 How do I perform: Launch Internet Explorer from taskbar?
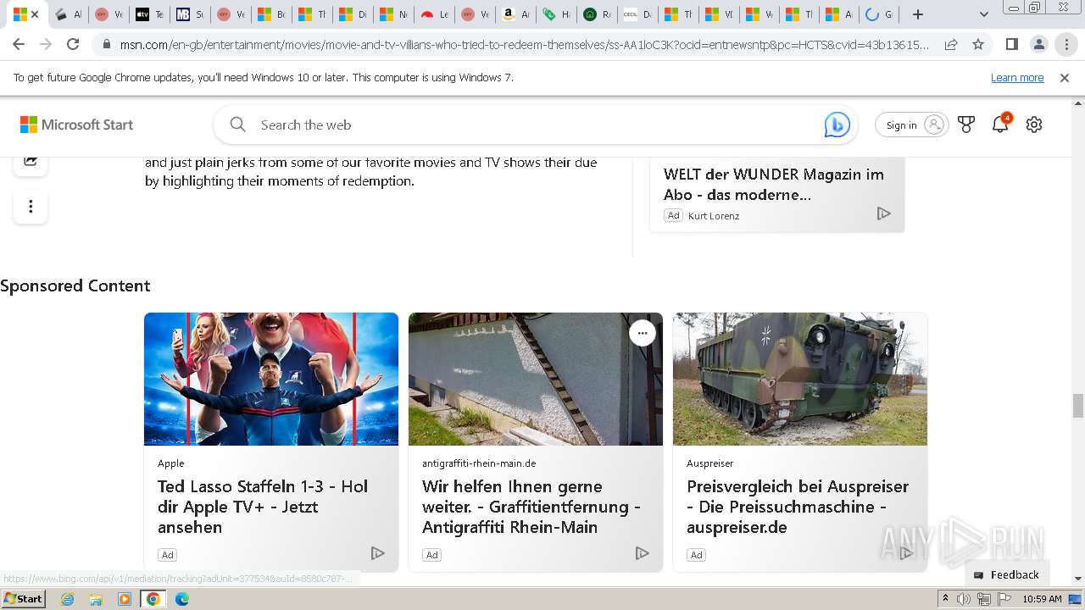(67, 599)
